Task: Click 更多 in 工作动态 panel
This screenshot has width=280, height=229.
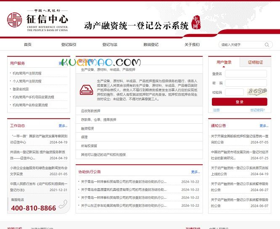Action: tap(63, 126)
